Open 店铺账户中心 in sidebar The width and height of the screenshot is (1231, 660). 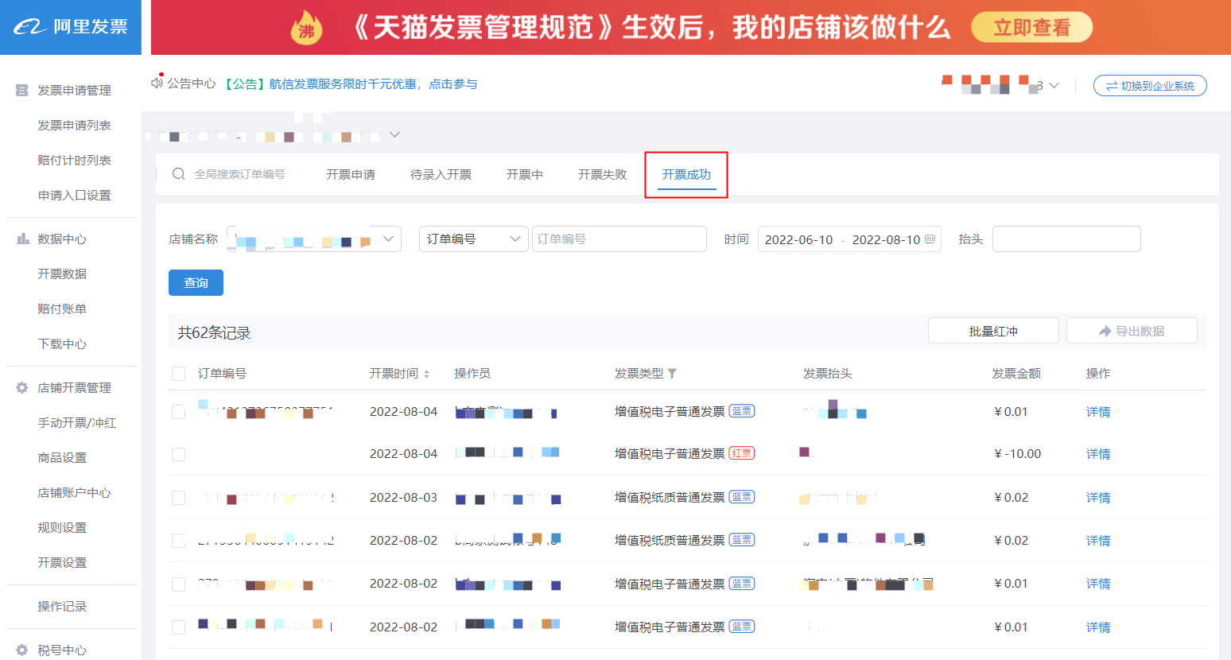pos(74,493)
